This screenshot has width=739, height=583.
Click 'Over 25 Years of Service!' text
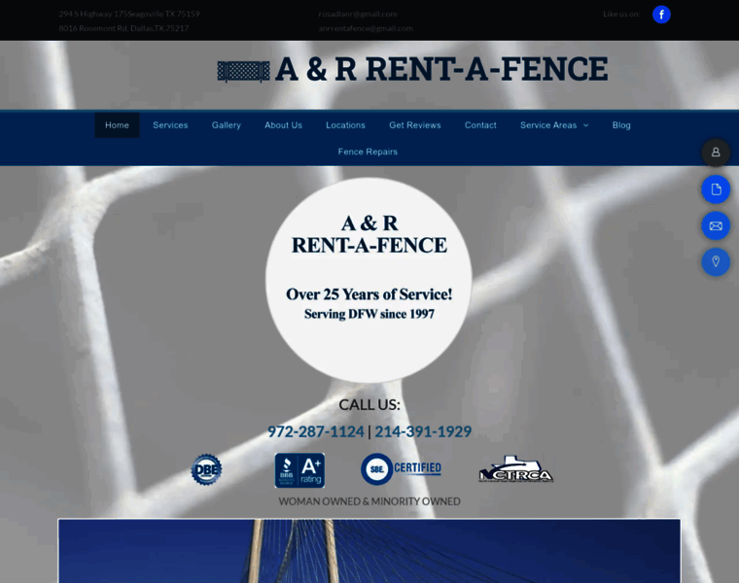pos(369,294)
